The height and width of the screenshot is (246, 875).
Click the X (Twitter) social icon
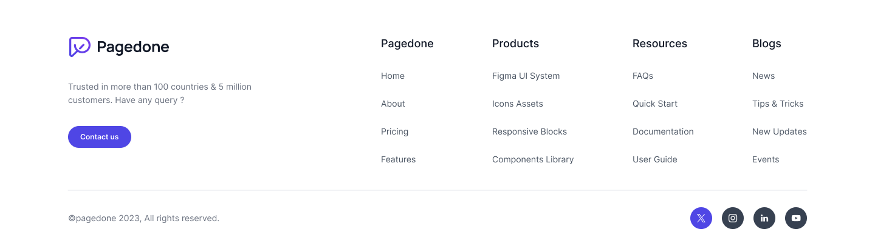point(701,218)
